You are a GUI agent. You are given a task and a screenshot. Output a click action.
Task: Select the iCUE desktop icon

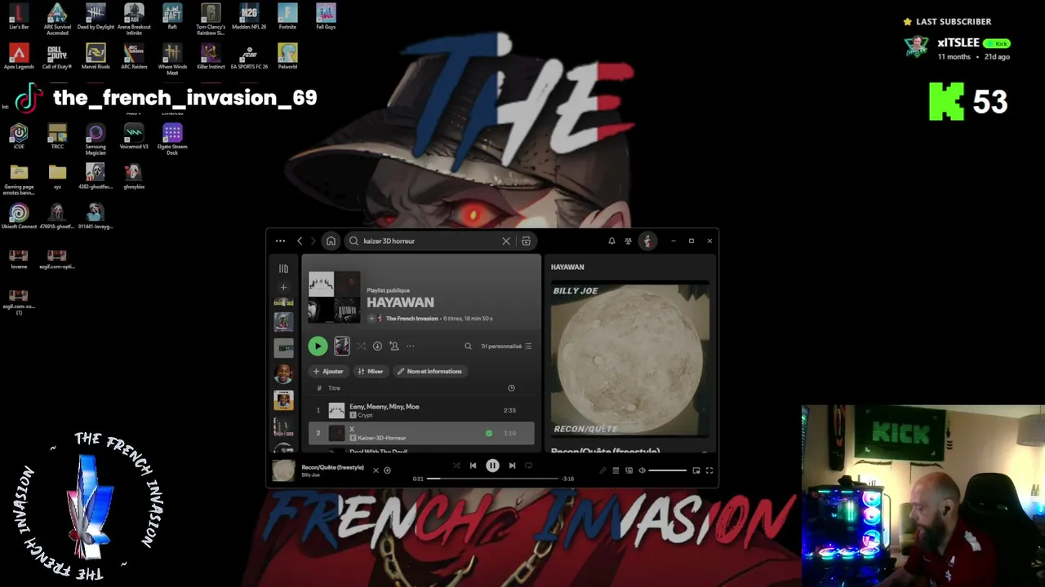(19, 136)
